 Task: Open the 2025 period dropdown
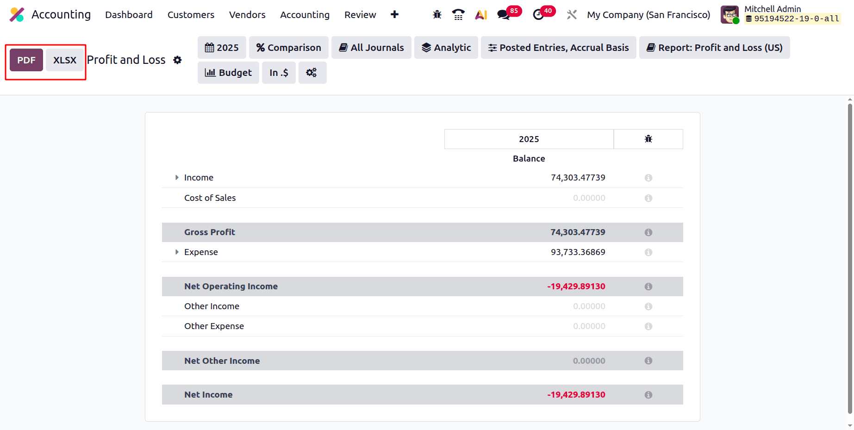pos(222,47)
